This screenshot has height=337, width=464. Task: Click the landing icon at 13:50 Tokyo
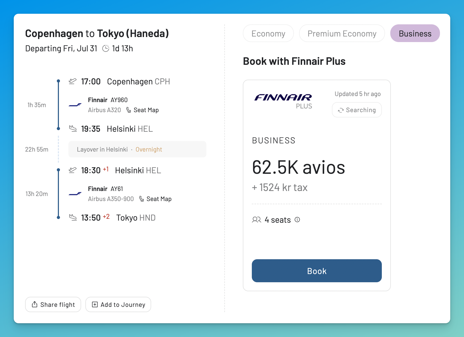coord(73,217)
